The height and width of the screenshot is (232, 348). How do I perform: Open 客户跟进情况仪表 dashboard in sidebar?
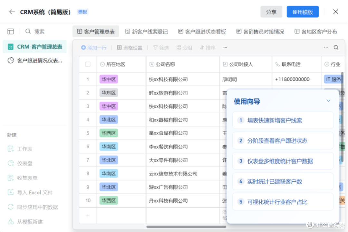[x=35, y=60]
